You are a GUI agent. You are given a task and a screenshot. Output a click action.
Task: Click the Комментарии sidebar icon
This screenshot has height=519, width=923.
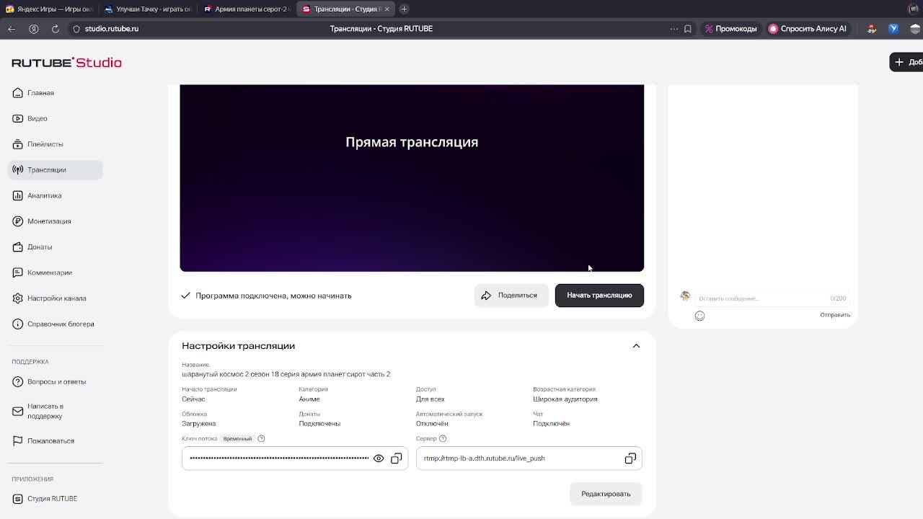[x=18, y=272]
